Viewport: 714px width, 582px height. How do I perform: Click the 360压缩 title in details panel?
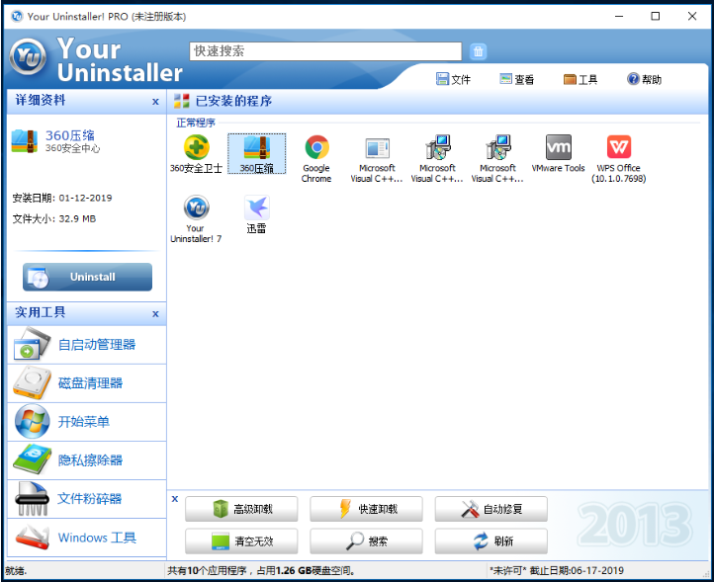tap(69, 135)
